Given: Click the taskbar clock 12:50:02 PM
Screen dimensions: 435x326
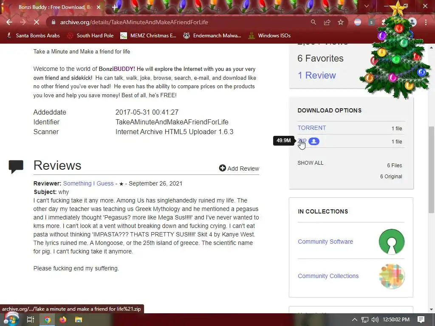Looking at the screenshot, I should point(396,320).
